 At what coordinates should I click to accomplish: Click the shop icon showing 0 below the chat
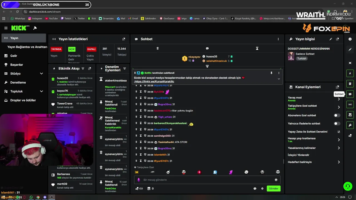point(150,189)
